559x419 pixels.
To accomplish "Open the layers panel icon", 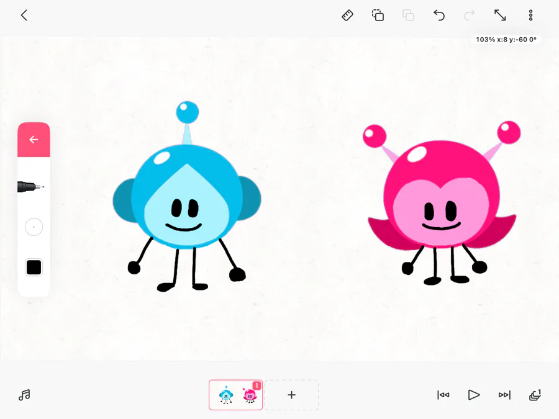I will 535,395.
